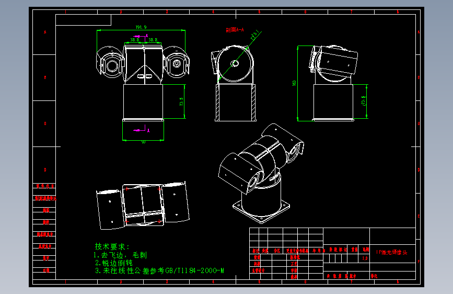Select the 90 base width dimension

(143, 142)
